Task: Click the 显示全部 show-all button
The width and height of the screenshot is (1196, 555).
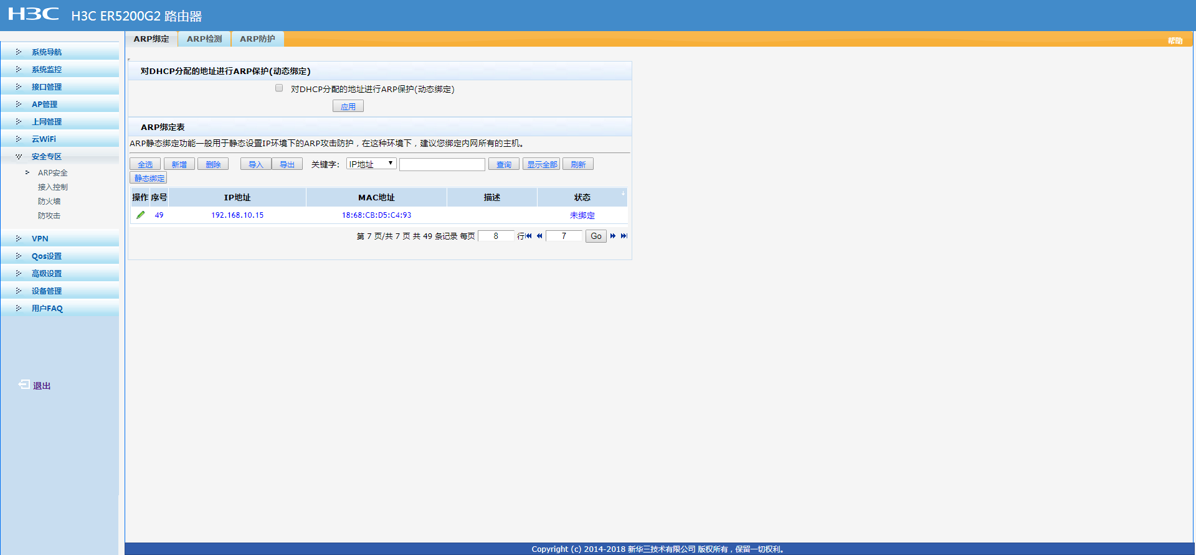Action: click(542, 164)
